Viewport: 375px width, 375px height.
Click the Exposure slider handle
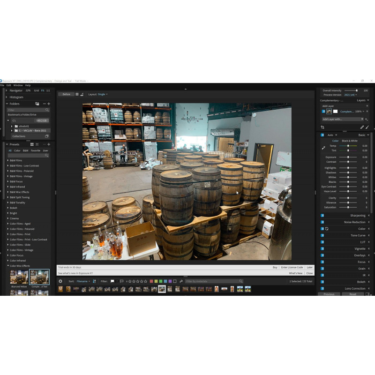pos(348,157)
